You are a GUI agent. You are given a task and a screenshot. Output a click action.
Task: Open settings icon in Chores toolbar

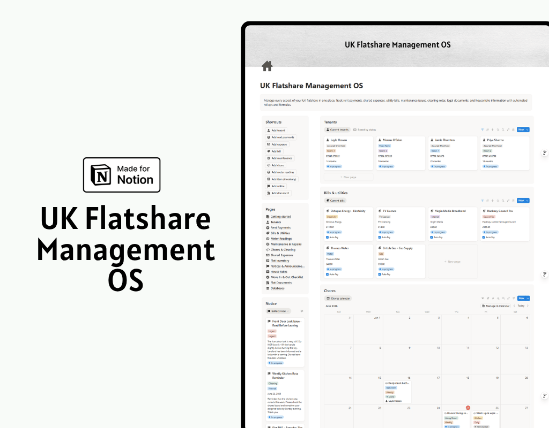pos(513,299)
